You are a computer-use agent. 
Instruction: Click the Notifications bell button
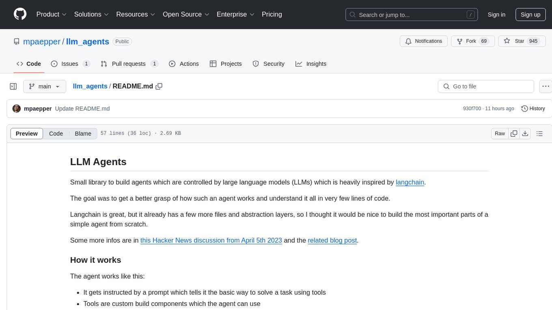[x=424, y=41]
